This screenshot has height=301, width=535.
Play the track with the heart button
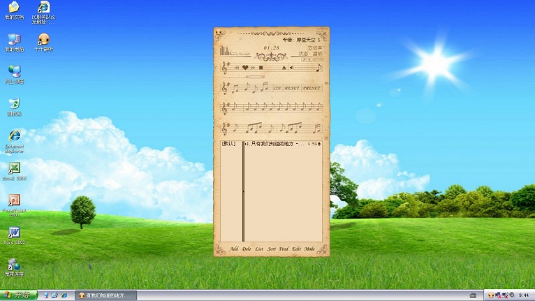pos(245,68)
